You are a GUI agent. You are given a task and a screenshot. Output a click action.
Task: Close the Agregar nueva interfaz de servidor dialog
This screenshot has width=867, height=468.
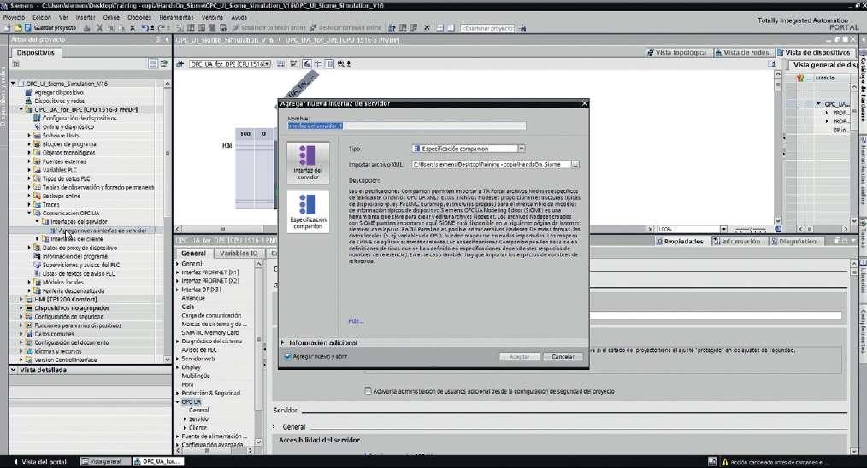(x=585, y=103)
